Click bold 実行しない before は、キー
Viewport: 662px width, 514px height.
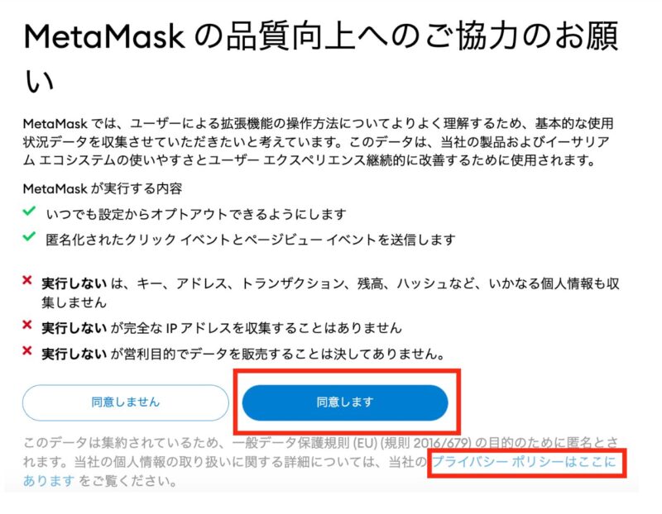(74, 283)
